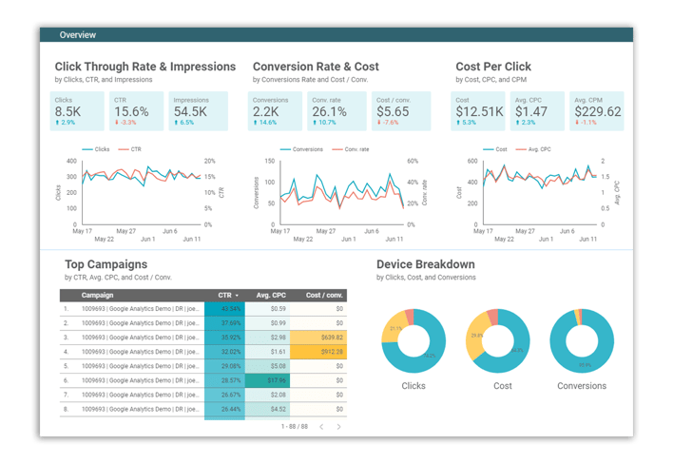673x464 pixels.
Task: Select the Overview header tab
Action: (x=78, y=35)
